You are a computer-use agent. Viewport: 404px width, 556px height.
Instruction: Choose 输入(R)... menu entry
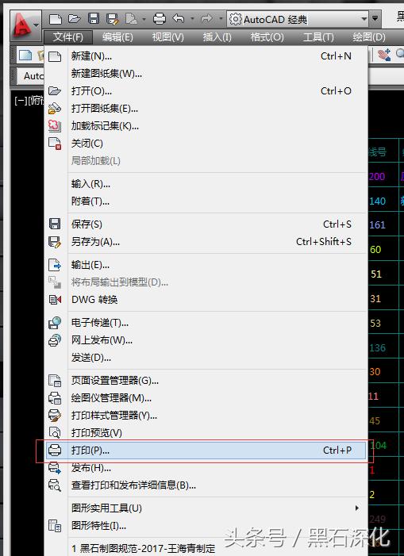(206, 184)
